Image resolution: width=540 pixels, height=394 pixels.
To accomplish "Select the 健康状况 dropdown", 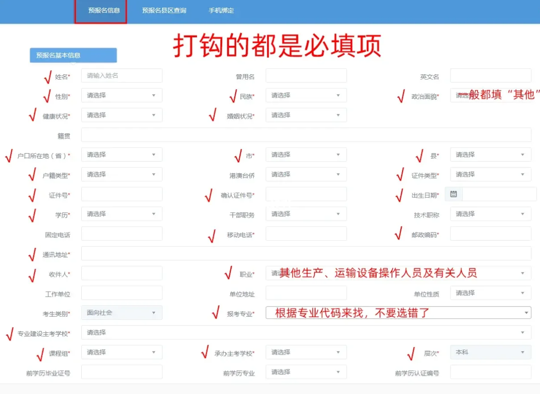I will (121, 115).
